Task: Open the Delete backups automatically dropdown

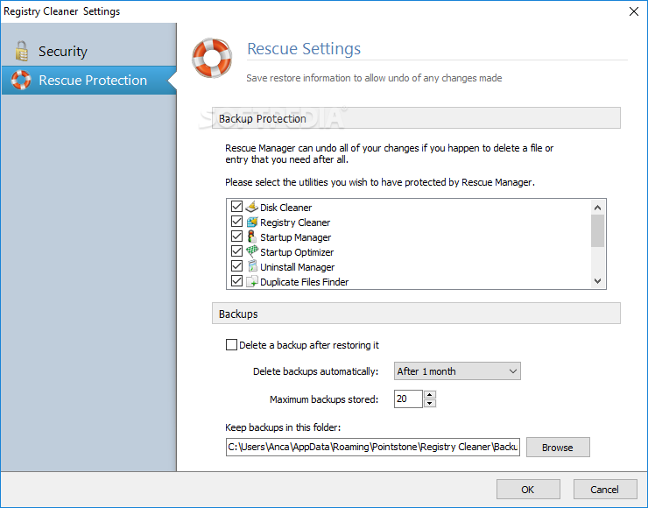Action: [x=457, y=371]
